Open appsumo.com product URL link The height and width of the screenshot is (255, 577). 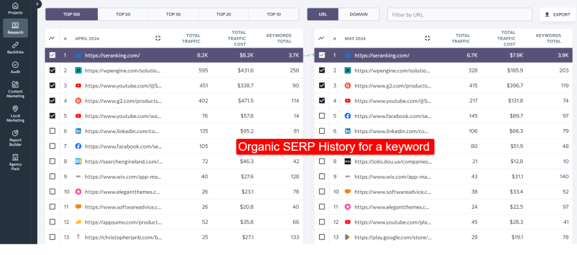(123, 222)
